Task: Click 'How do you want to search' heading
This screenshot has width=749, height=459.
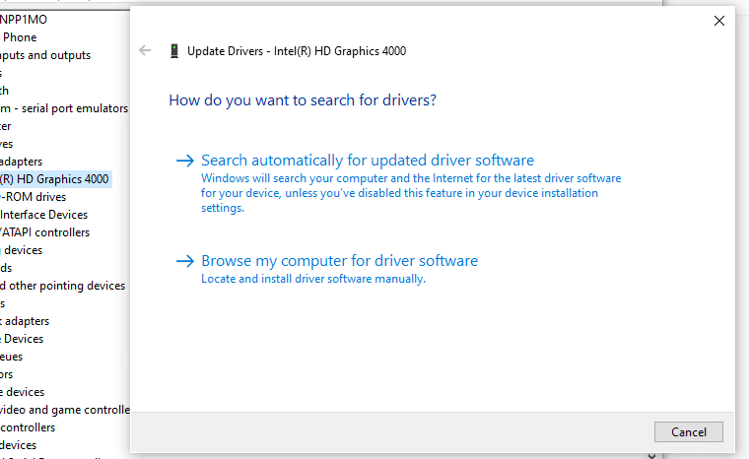Action: point(303,100)
